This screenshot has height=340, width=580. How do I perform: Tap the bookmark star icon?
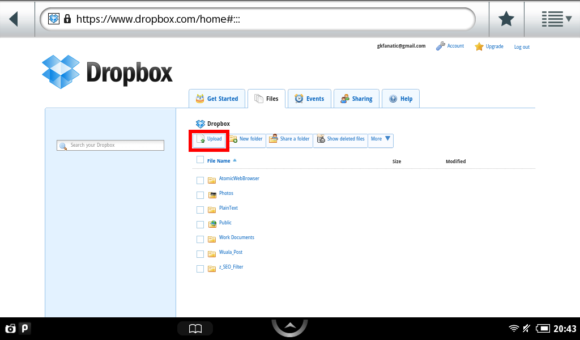(x=506, y=19)
